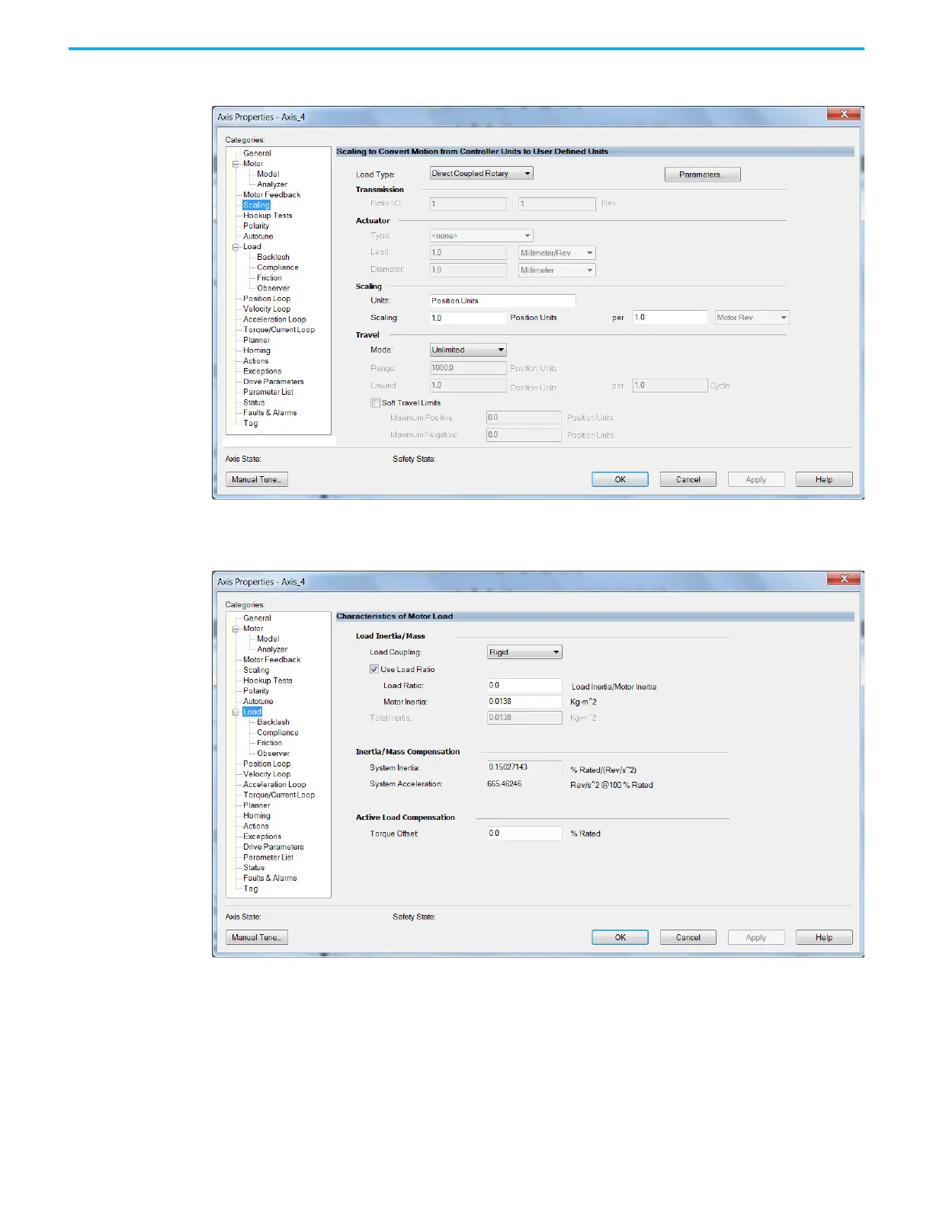
Task: Select Drive Parameters in Scaling dialog tree
Action: point(273,382)
